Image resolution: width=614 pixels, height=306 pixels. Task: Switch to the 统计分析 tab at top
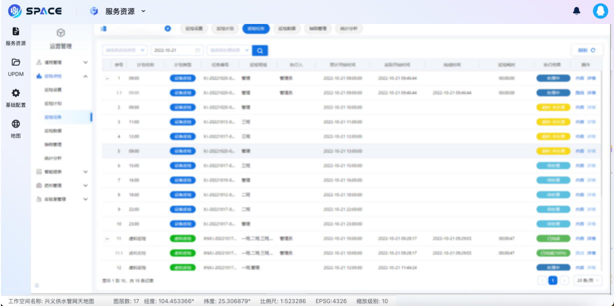click(x=348, y=29)
